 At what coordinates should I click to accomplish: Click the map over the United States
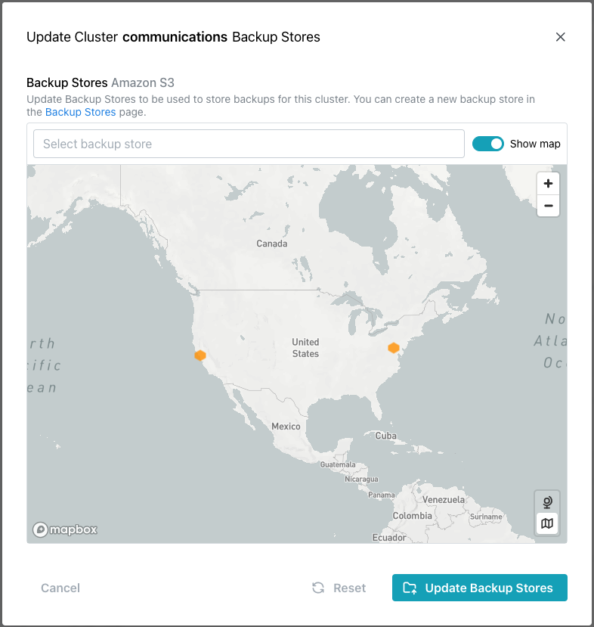coord(305,348)
